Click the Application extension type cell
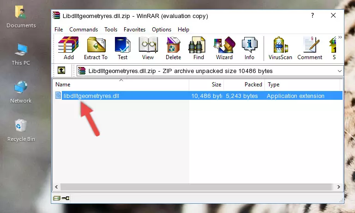The width and height of the screenshot is (355, 213). [x=295, y=96]
